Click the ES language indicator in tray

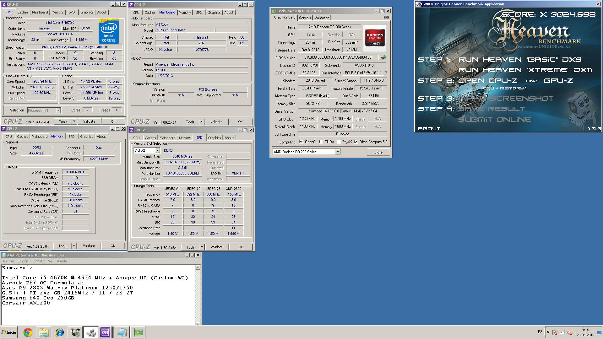pos(540,332)
